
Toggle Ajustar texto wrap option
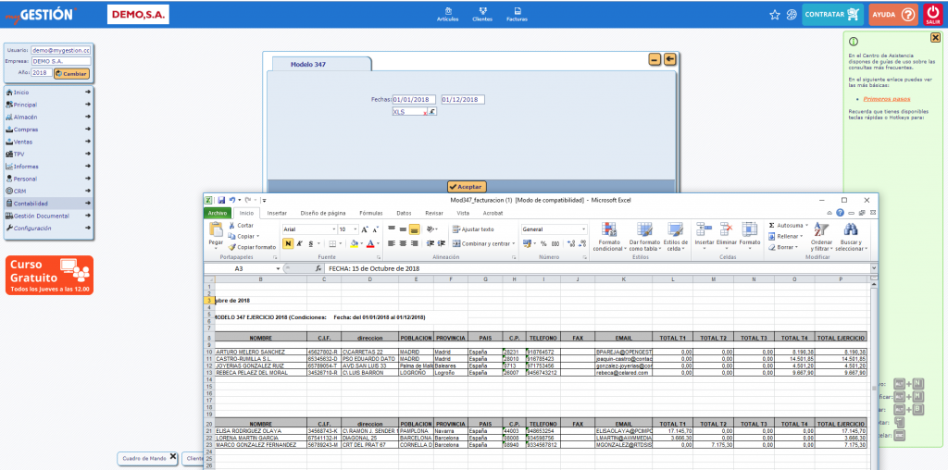pos(472,229)
